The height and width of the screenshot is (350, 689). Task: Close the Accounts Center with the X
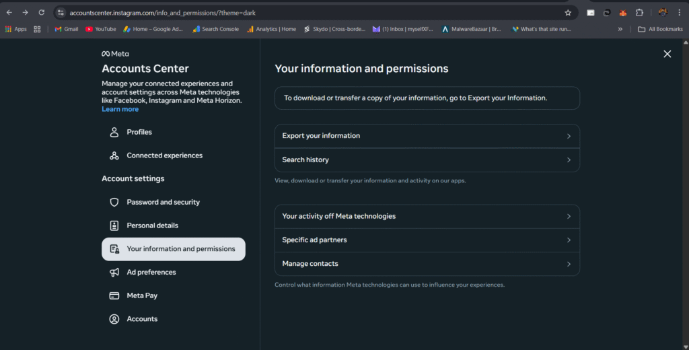[x=667, y=54]
